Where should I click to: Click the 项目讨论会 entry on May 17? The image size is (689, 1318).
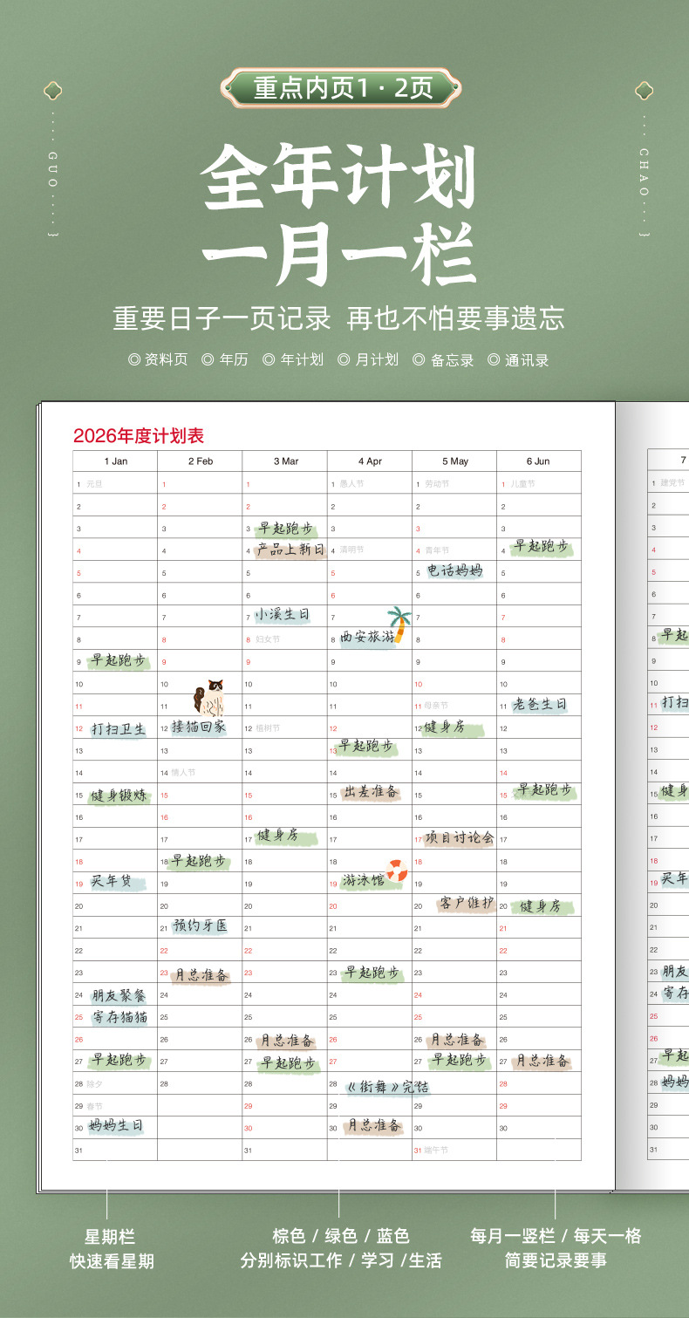(x=460, y=838)
